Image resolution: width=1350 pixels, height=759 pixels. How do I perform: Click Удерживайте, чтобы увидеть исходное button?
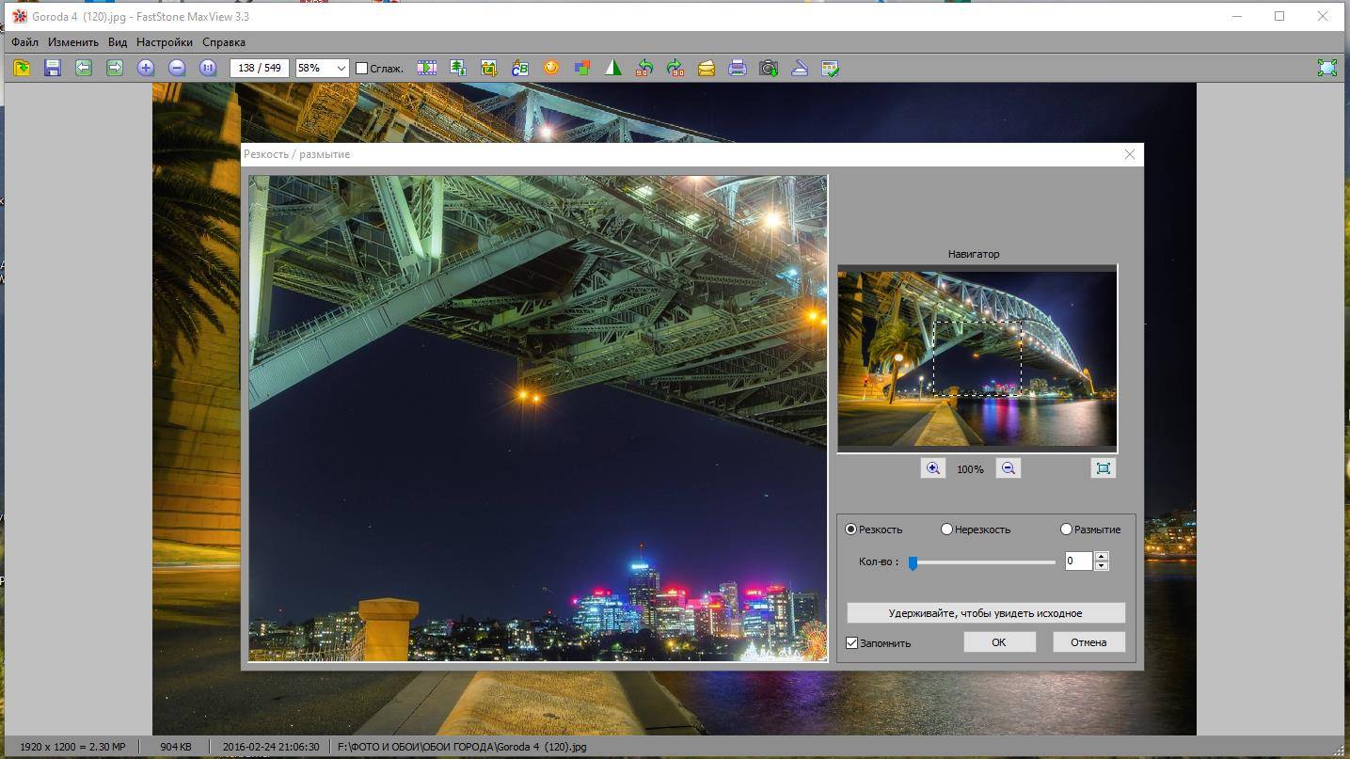coord(986,613)
